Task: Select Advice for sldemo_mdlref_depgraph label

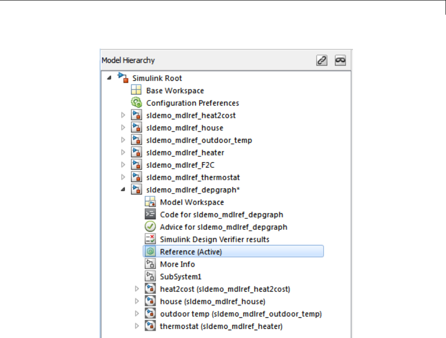Action: 224,227
